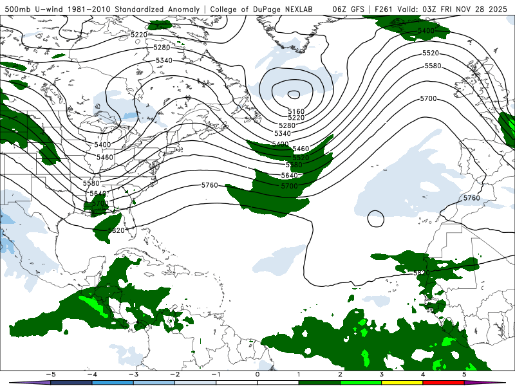The width and height of the screenshot is (515, 386).
Task: Click the "5520" contour label near Europe
Action: 431,53
